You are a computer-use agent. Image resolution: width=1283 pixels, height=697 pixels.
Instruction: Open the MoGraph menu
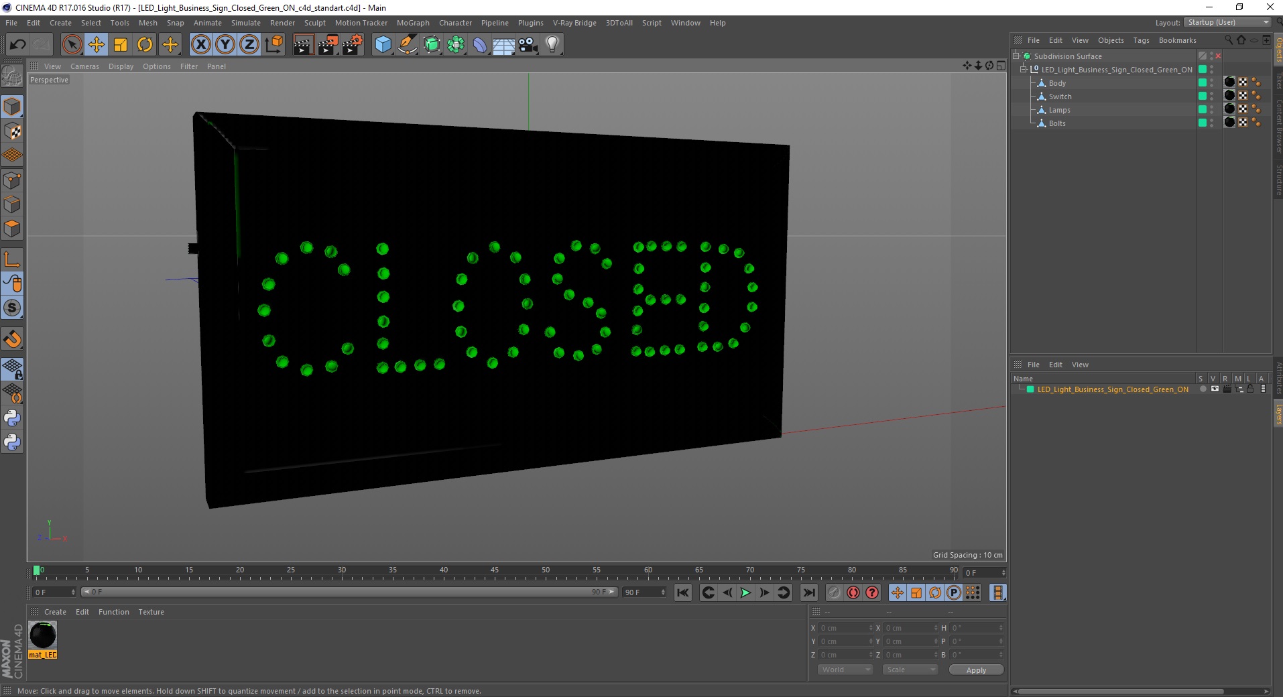click(x=413, y=23)
